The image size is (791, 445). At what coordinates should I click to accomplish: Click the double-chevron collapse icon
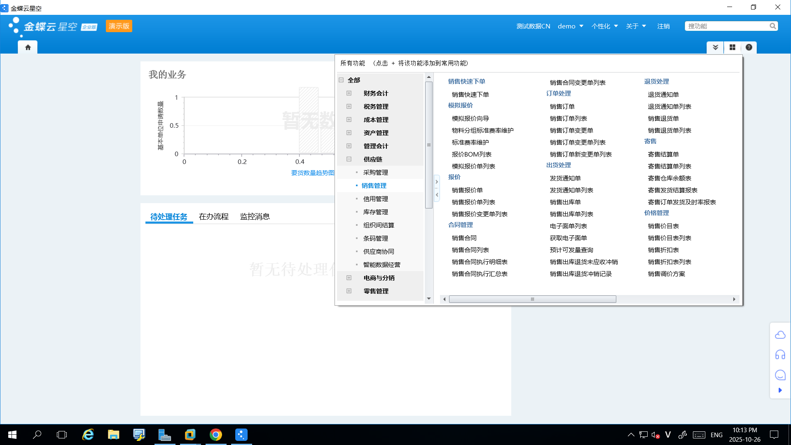tap(716, 47)
